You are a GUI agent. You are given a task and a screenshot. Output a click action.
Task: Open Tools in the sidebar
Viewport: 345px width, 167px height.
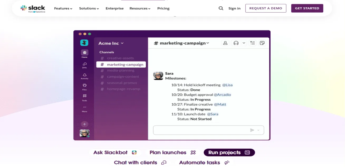tap(84, 98)
